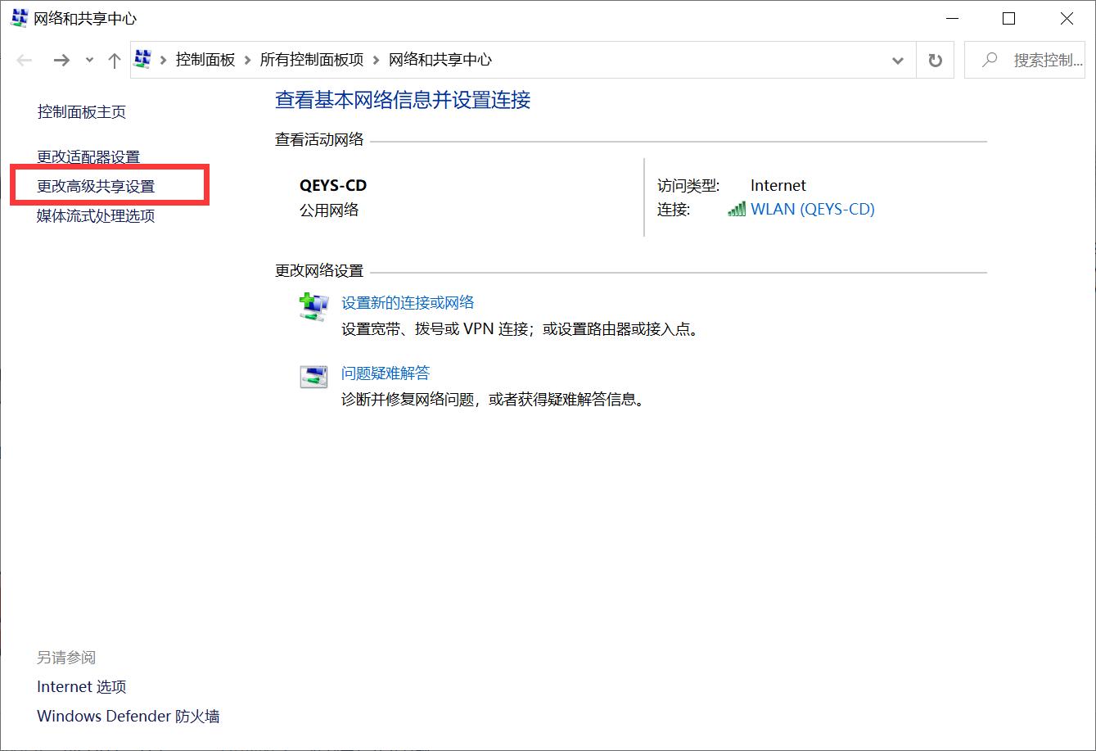Click the Network and Sharing Center title bar icon
Viewport: 1096px width, 751px height.
pos(18,17)
